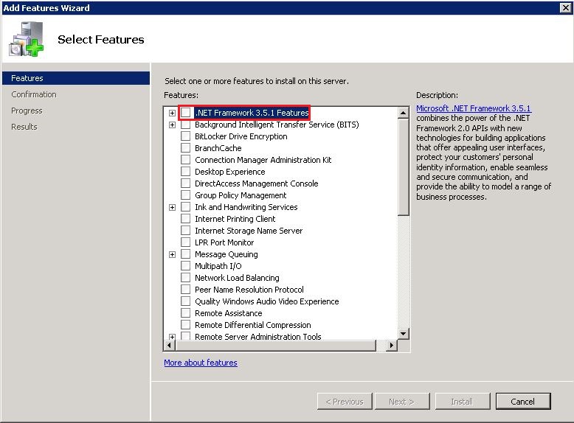574x423 pixels.
Task: Select the BranchCache checkbox
Action: (x=186, y=147)
